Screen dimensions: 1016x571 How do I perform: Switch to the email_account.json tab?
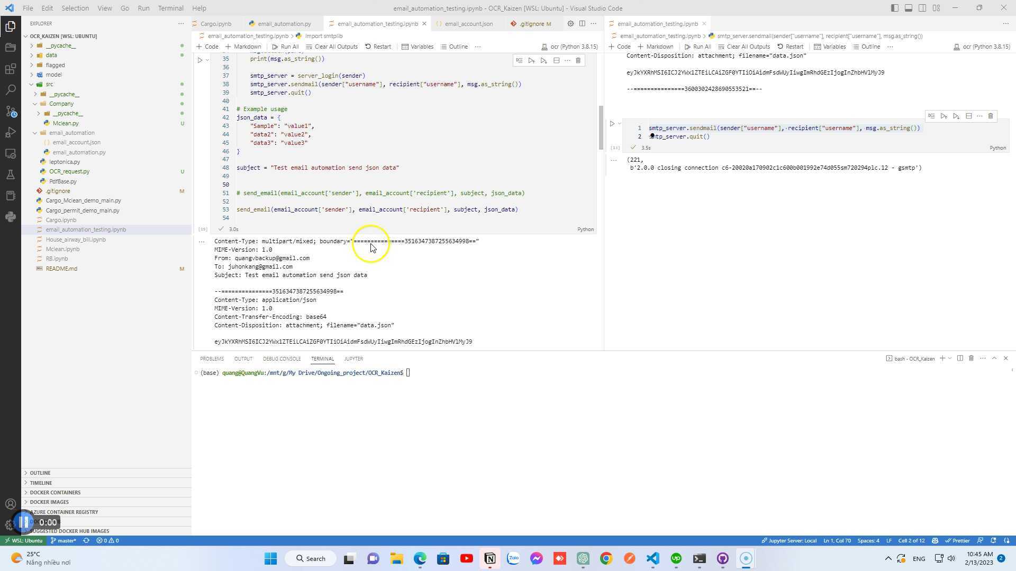pyautogui.click(x=468, y=24)
